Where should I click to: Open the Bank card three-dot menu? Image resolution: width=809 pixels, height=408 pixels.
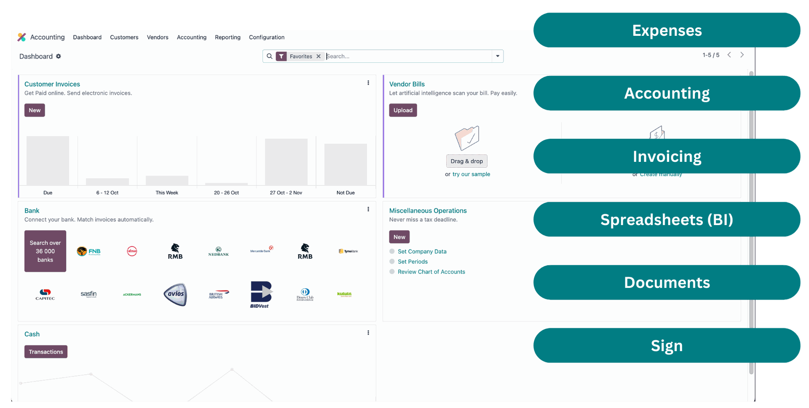tap(368, 209)
